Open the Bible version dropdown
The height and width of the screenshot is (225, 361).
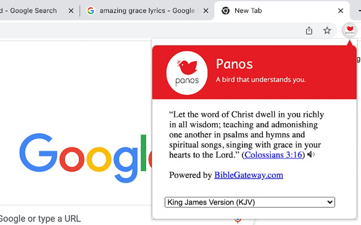[250, 202]
